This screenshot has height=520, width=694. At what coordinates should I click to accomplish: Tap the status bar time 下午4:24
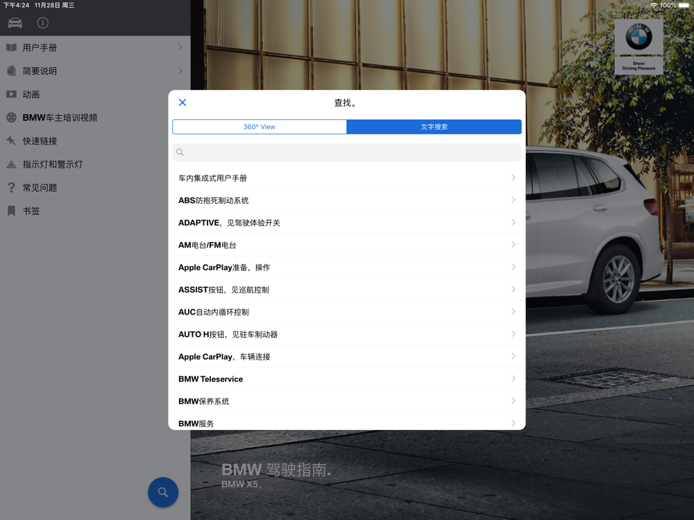tap(17, 6)
